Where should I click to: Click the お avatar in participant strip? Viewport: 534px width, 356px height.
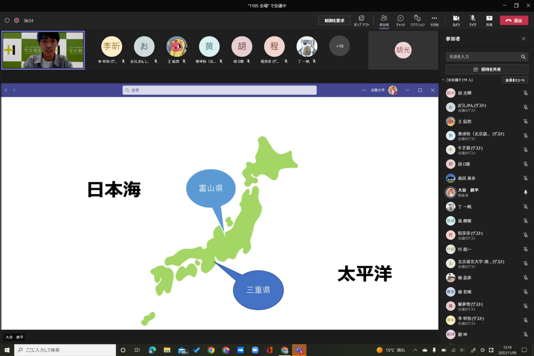click(144, 46)
